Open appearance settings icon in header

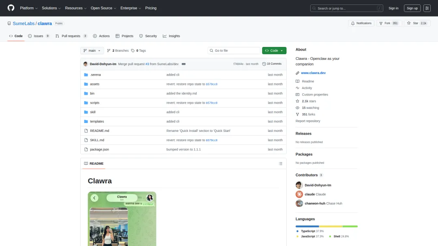coord(427,8)
